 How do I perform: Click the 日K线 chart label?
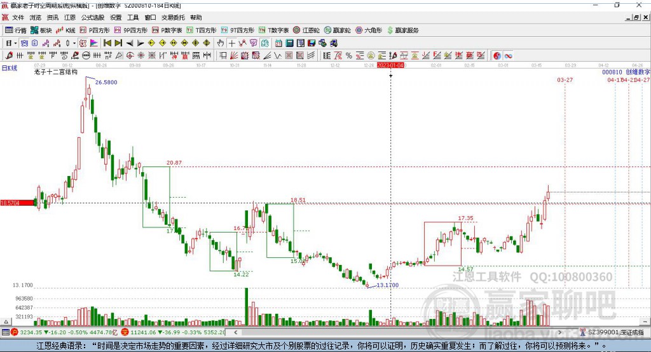pos(10,68)
